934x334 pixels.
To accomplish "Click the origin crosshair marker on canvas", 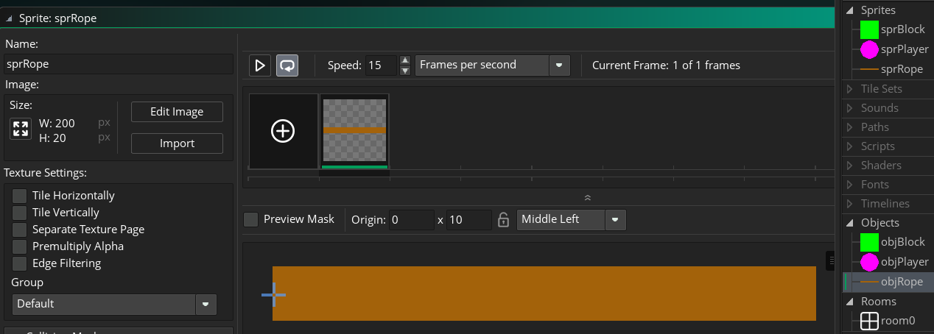I will [x=273, y=295].
